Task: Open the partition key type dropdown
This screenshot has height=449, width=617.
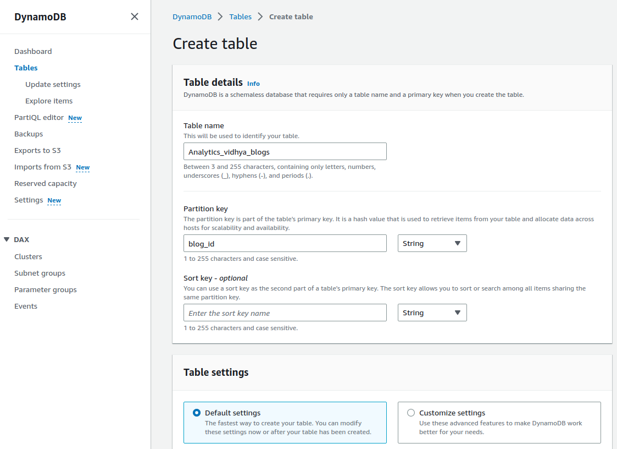Action: (432, 243)
